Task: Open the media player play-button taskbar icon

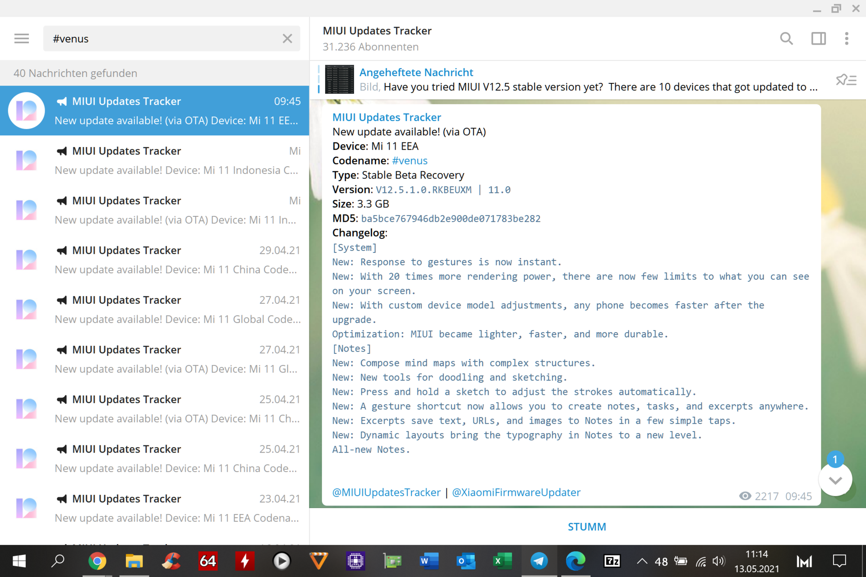Action: coord(282,561)
